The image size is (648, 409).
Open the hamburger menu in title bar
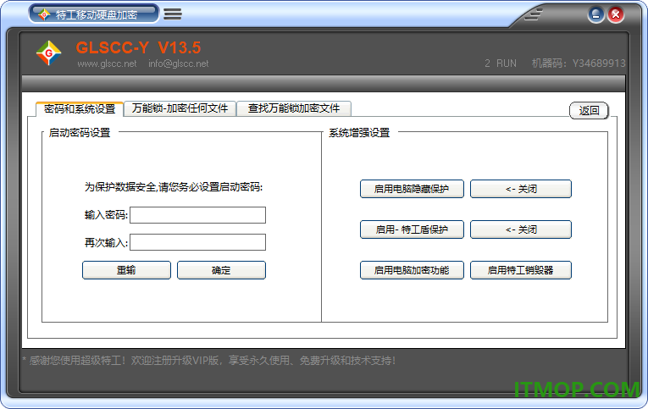click(x=173, y=14)
